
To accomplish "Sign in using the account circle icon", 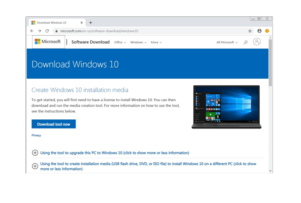I will click(256, 42).
